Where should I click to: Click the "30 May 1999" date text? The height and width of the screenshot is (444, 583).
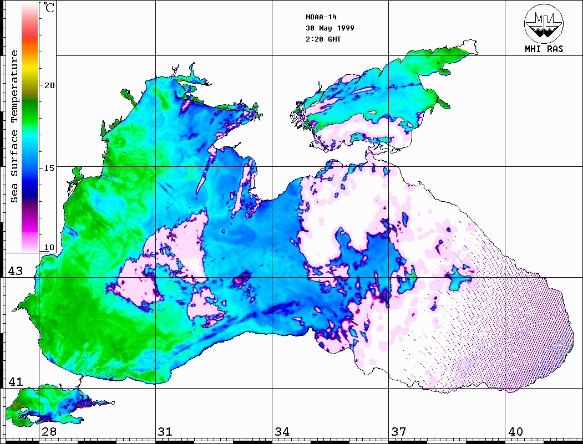click(x=329, y=28)
